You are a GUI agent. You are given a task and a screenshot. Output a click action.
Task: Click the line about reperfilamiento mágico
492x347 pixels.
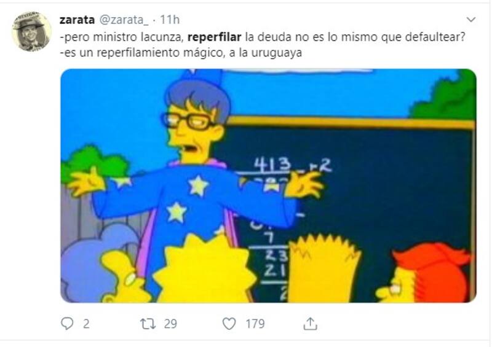click(181, 52)
